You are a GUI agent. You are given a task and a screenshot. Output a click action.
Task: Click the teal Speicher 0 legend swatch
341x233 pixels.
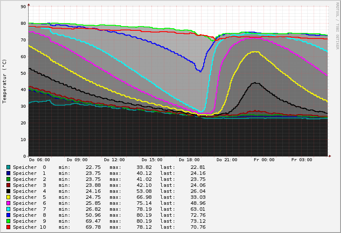(x=8, y=167)
